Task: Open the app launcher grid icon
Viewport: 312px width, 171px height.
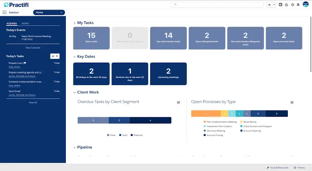Action: [5, 13]
